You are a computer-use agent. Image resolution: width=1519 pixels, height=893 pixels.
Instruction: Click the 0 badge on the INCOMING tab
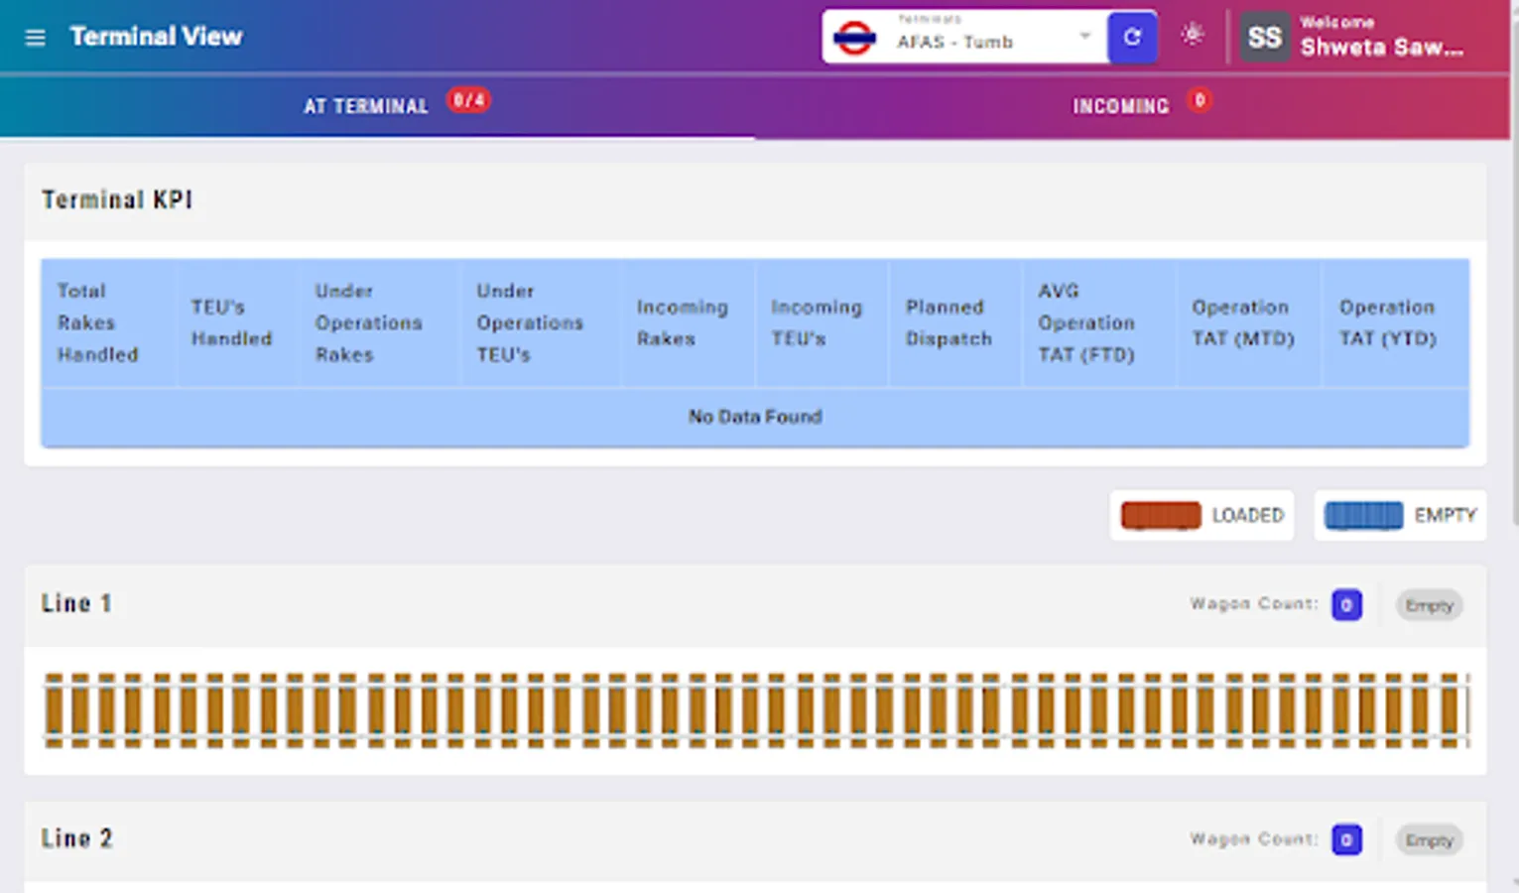pyautogui.click(x=1200, y=100)
